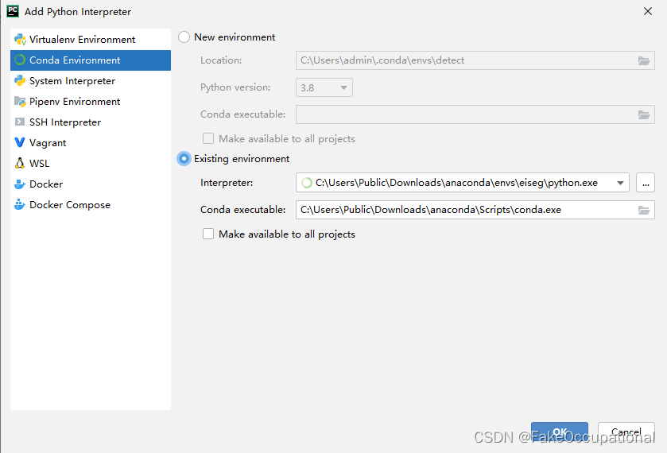Click conda icon inside Interpreter combo box
Image resolution: width=667 pixels, height=453 pixels.
pyautogui.click(x=306, y=183)
